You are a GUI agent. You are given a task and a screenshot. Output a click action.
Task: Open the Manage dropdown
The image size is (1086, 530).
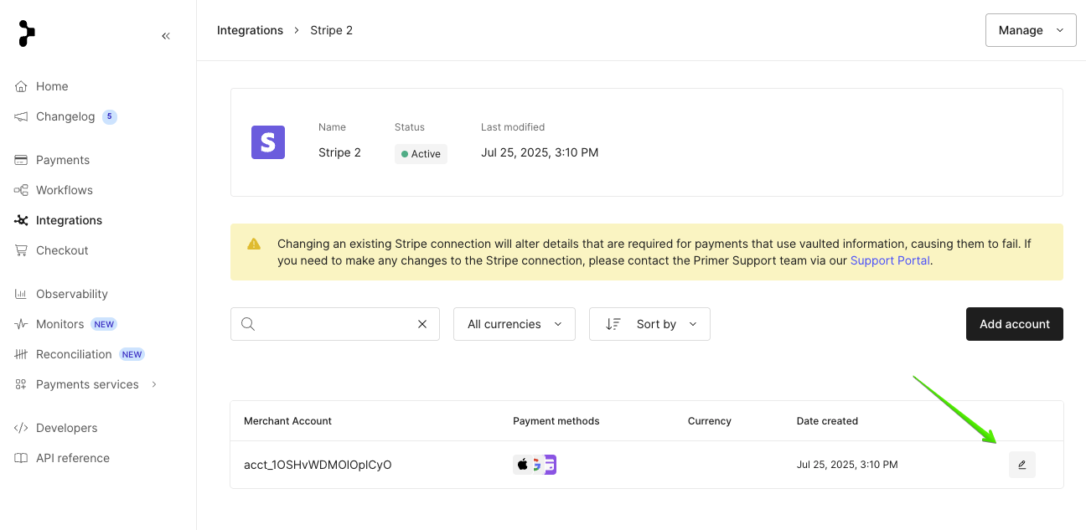pyautogui.click(x=1031, y=30)
